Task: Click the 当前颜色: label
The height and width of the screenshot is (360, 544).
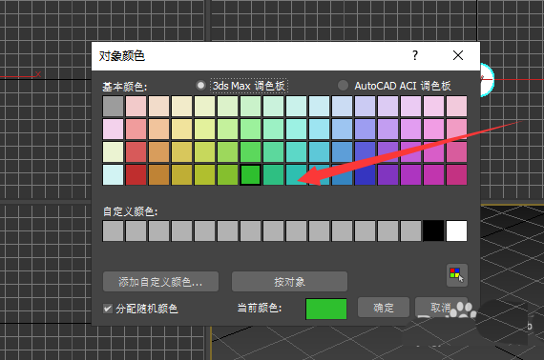Action: click(260, 308)
